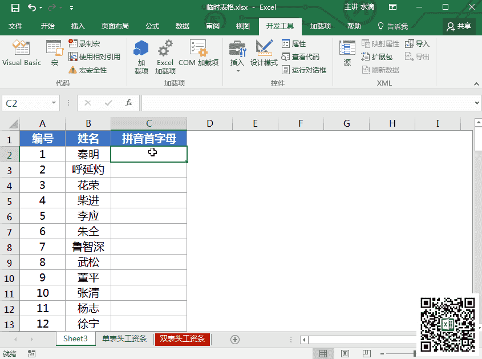Open the XML Source pane (源)
This screenshot has width=482, height=359.
[347, 53]
